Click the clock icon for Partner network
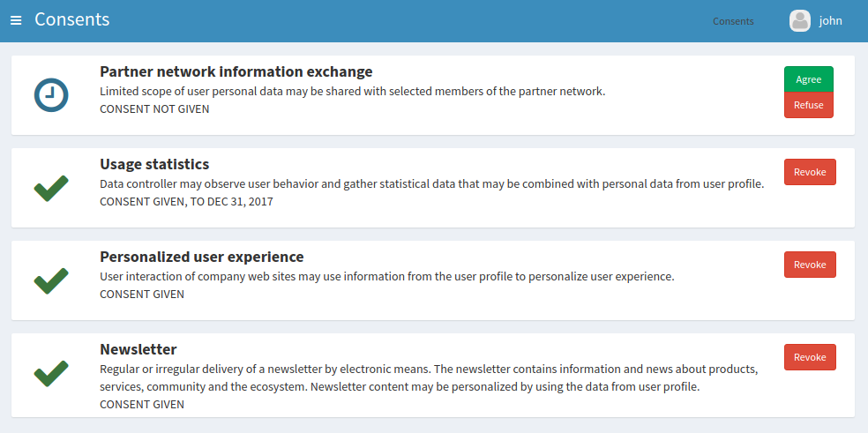Screen dimensions: 868x433 pos(51,94)
